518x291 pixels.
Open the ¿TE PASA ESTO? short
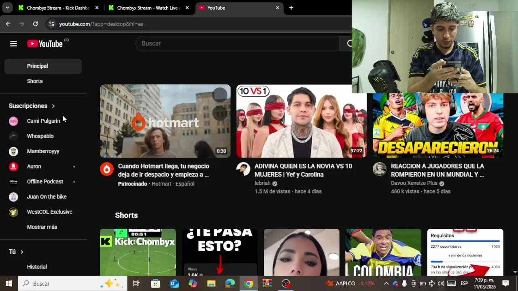[220, 252]
